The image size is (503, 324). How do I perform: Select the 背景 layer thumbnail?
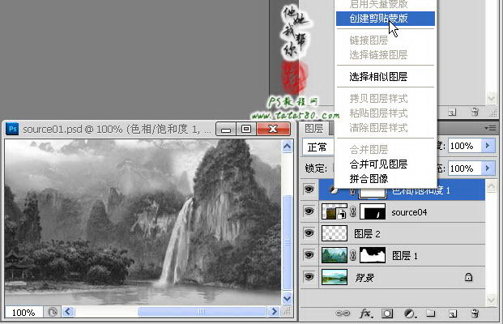pyautogui.click(x=335, y=277)
